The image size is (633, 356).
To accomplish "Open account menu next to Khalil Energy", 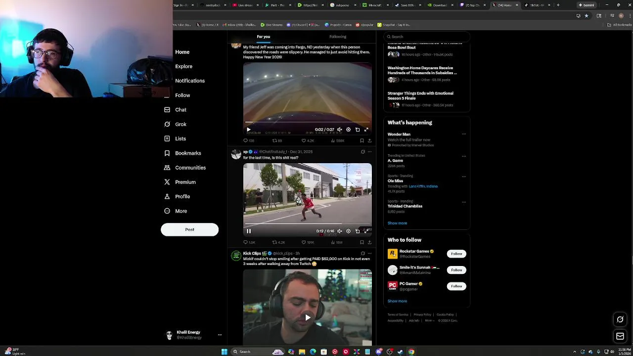I will 220,335.
